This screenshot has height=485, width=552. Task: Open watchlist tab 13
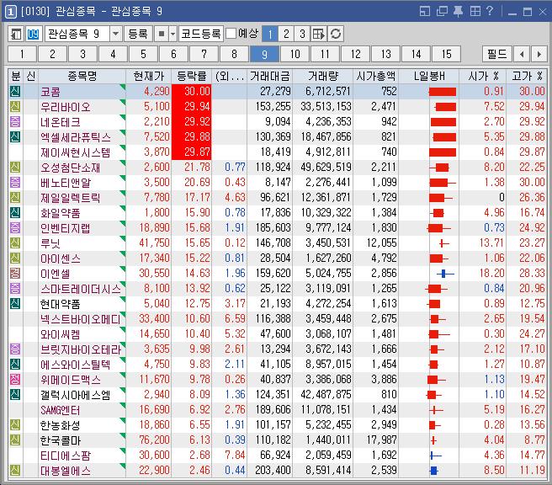coord(386,54)
